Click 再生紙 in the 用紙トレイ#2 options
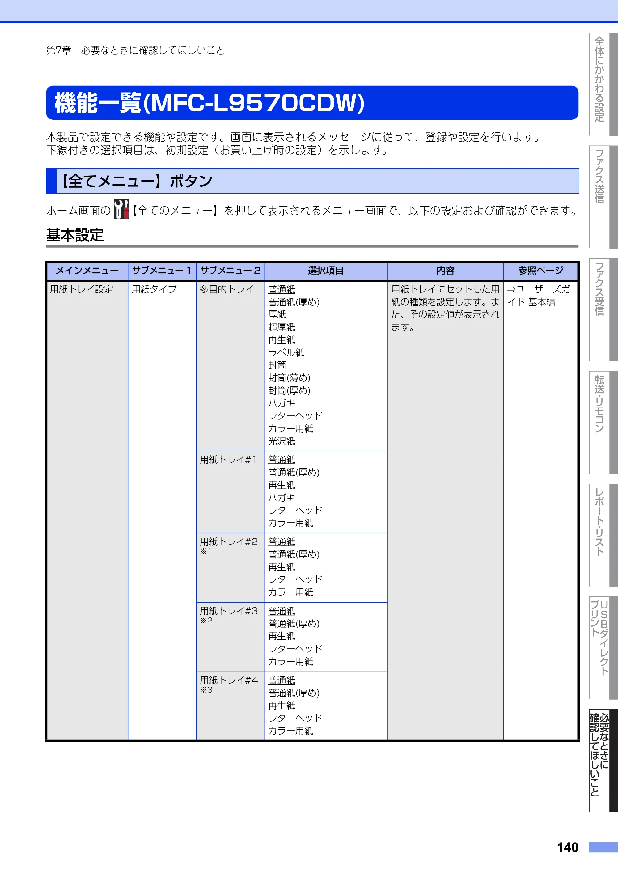This screenshot has height=875, width=618. click(x=282, y=567)
